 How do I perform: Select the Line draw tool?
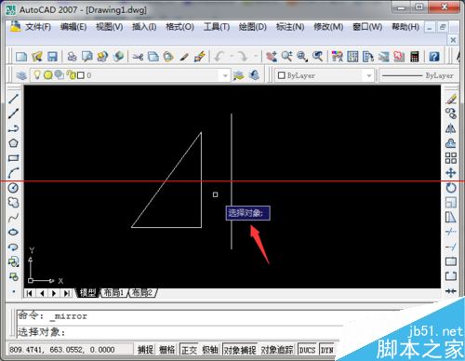(13, 99)
